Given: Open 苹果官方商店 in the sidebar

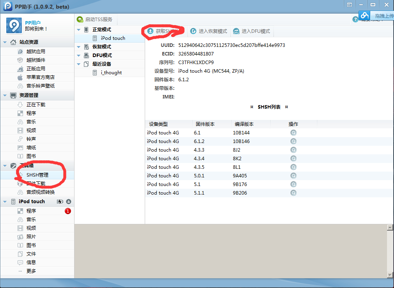Looking at the screenshot, I should point(37,77).
